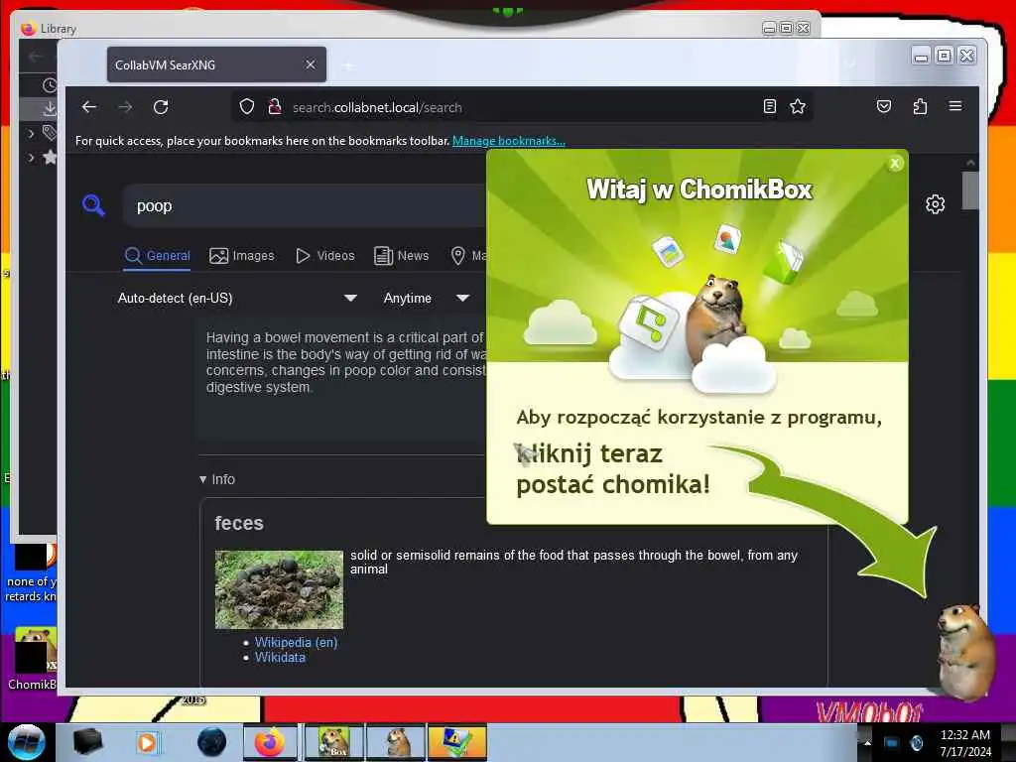Open the Wikipedia (en) link
Screen dimensions: 1016x762
pos(296,642)
